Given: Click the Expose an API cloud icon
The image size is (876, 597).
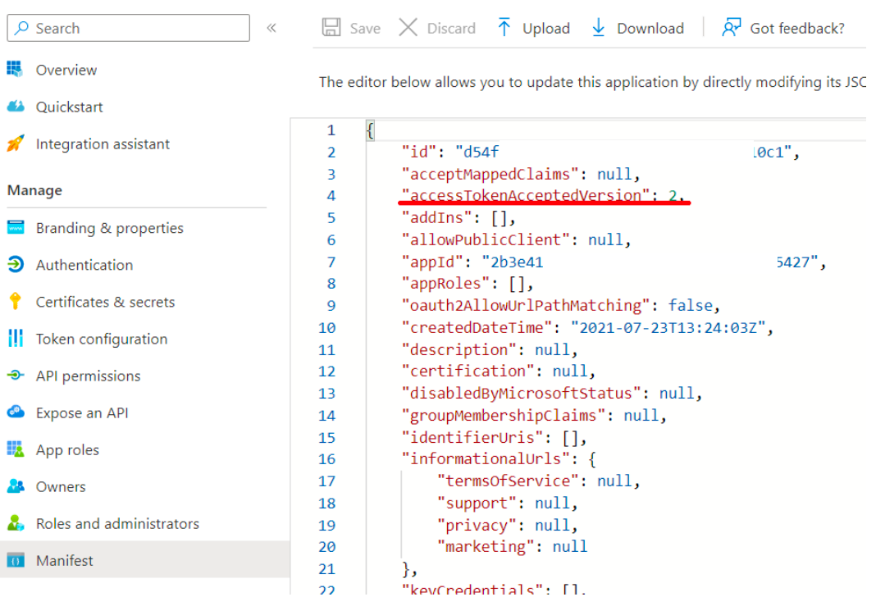Looking at the screenshot, I should click(15, 412).
